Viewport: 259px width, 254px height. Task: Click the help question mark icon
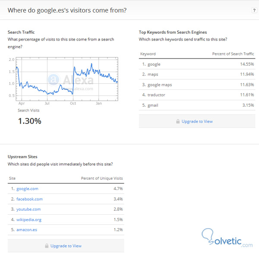point(254,10)
